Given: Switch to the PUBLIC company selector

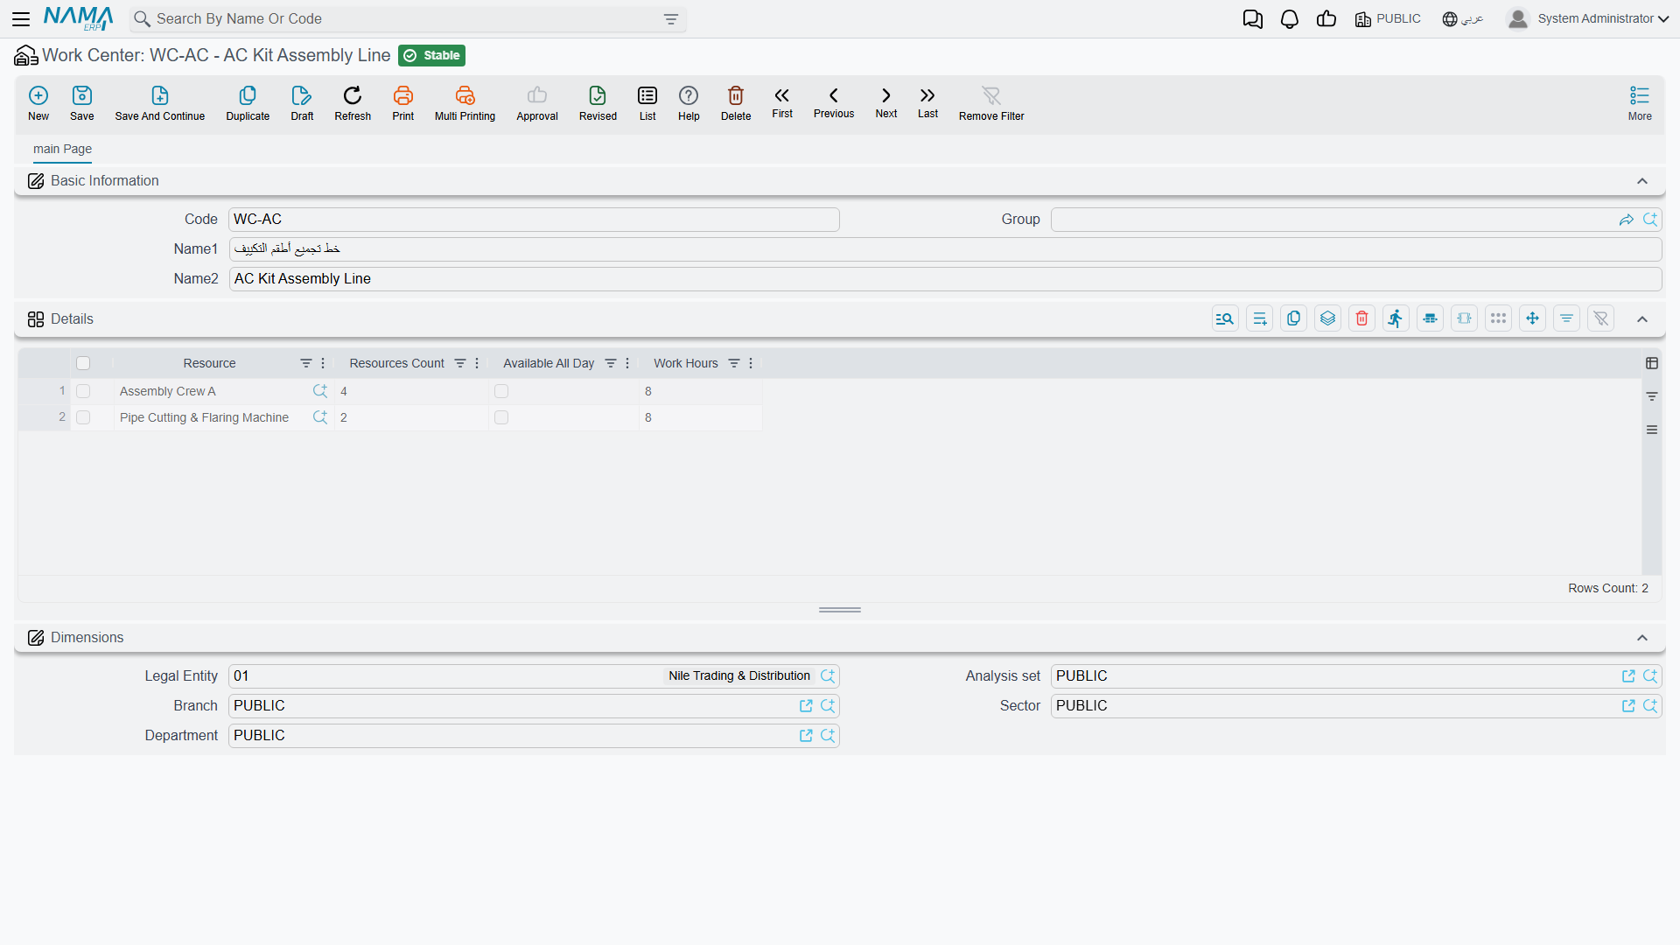Looking at the screenshot, I should pos(1388,18).
